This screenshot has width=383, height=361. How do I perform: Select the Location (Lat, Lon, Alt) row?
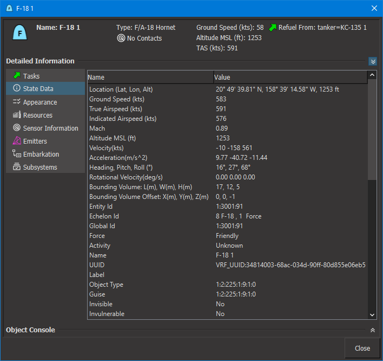click(227, 89)
